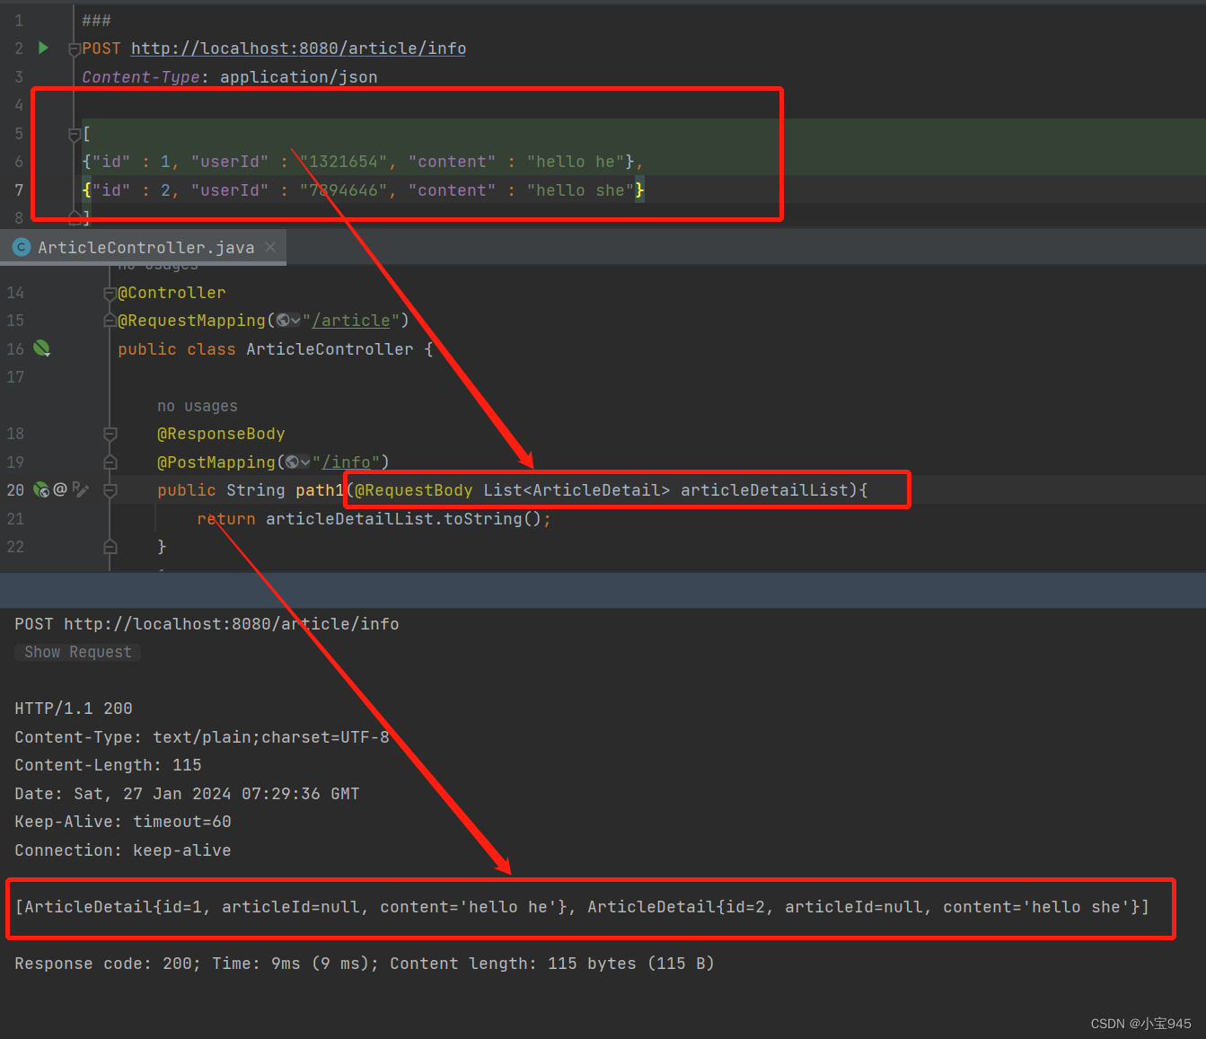The width and height of the screenshot is (1206, 1039).
Task: Click the response Content-Type text/plain header
Action: coord(202,737)
